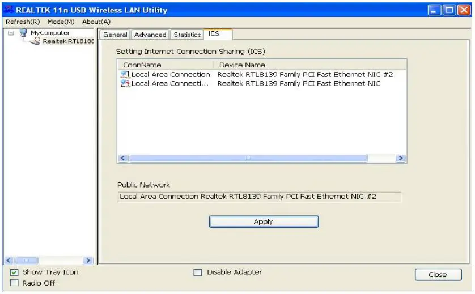475x294 pixels.
Task: Click the connection list's left scroll arrow
Action: (x=122, y=158)
